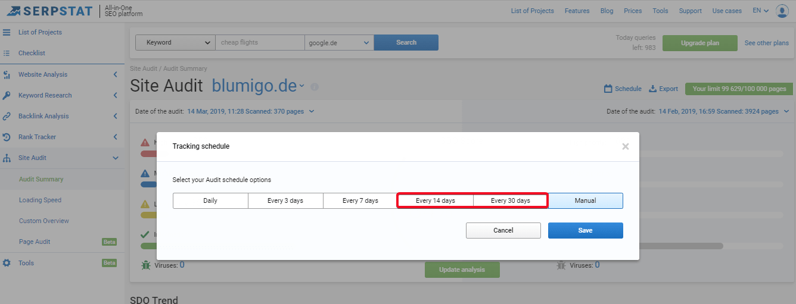The height and width of the screenshot is (304, 796).
Task: Click the Keyword Research key icon
Action: coord(7,95)
